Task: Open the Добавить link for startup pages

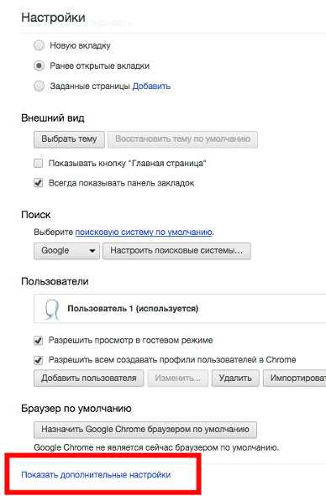Action: (x=151, y=86)
